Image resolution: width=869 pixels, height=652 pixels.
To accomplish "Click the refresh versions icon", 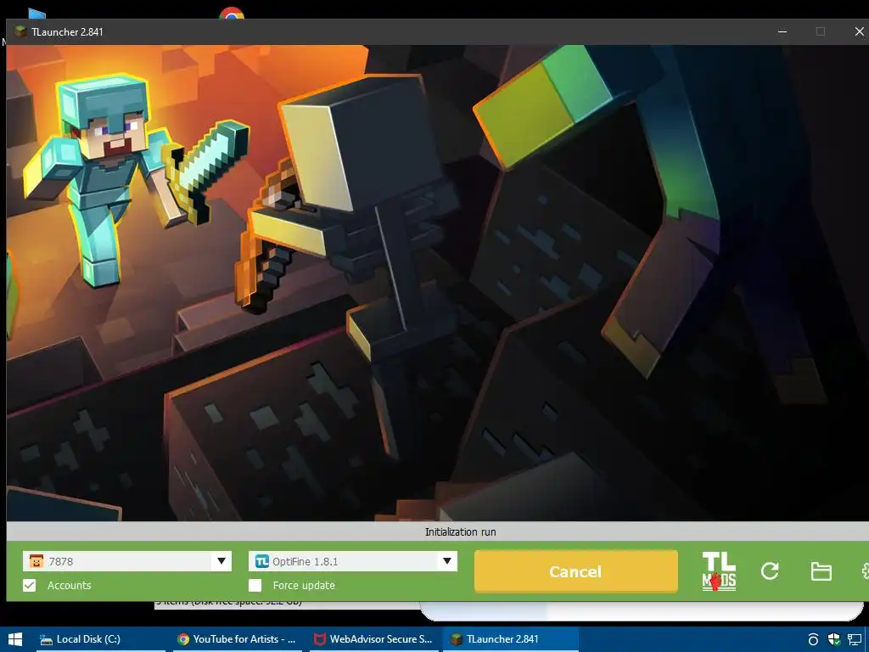I will [770, 571].
